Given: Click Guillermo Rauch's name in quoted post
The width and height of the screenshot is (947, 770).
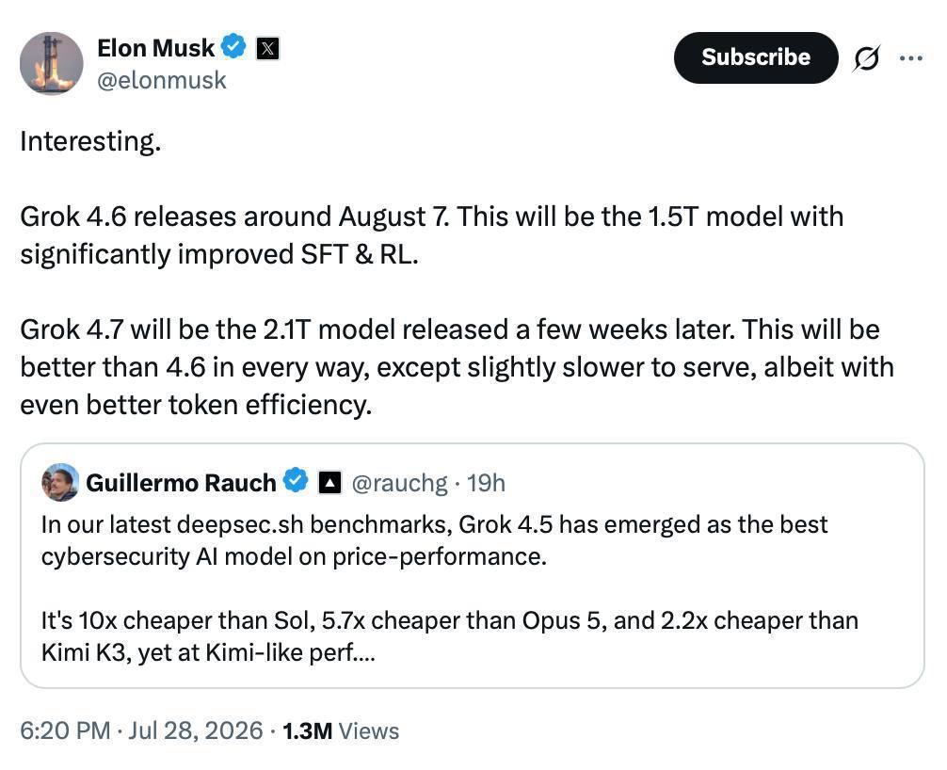Looking at the screenshot, I should pos(181,483).
